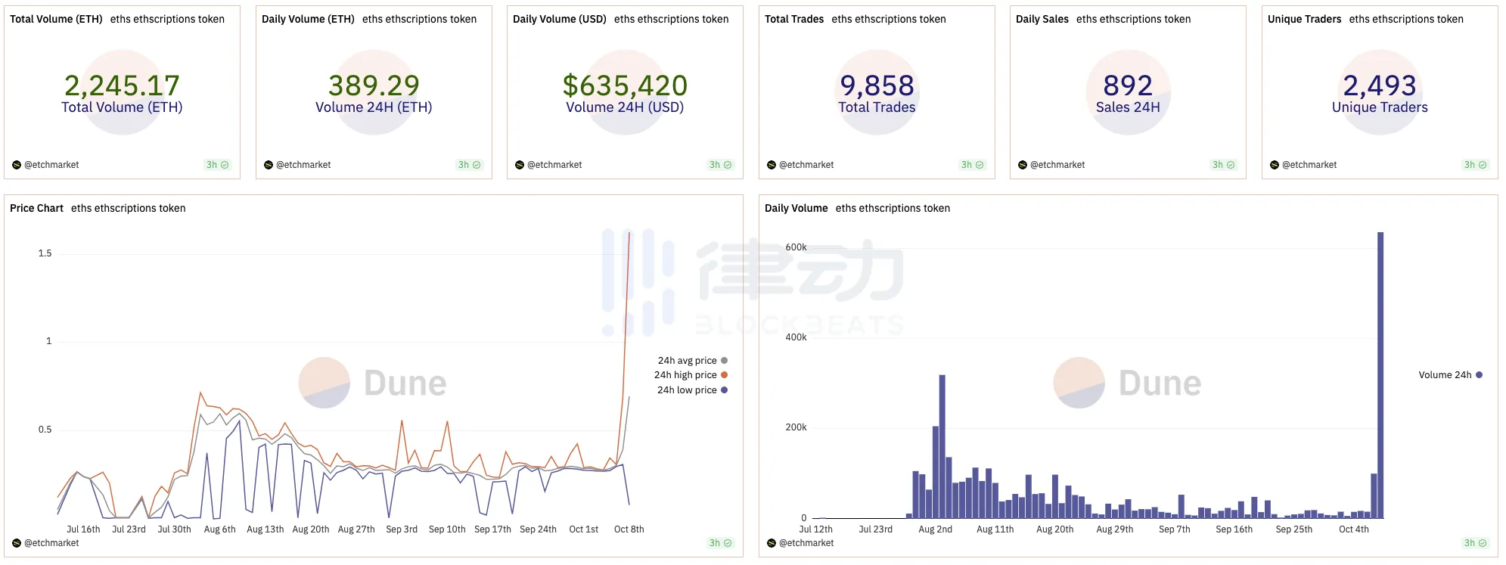Open @etchmarket profile link under Price Chart
The height and width of the screenshot is (565, 1506).
tap(51, 543)
